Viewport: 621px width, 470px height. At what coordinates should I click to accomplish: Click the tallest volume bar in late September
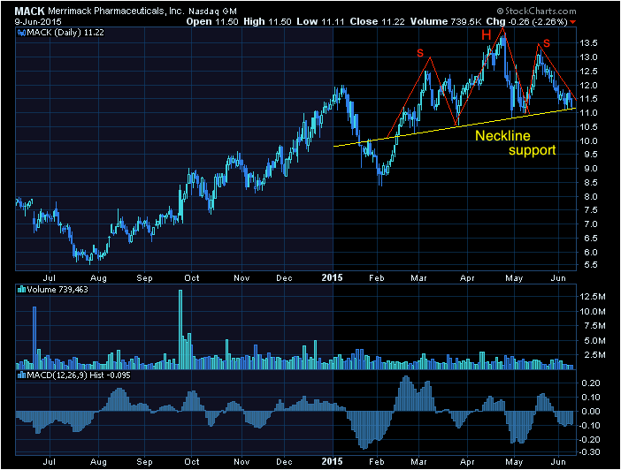point(180,330)
